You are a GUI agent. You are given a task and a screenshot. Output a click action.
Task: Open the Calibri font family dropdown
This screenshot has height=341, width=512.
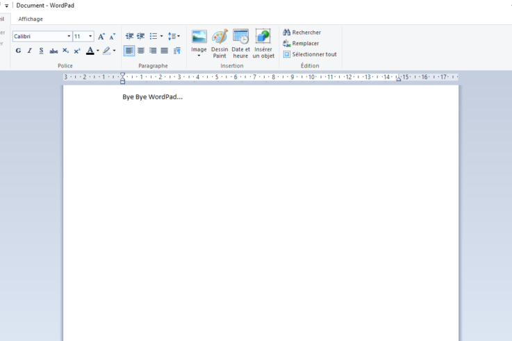(69, 36)
